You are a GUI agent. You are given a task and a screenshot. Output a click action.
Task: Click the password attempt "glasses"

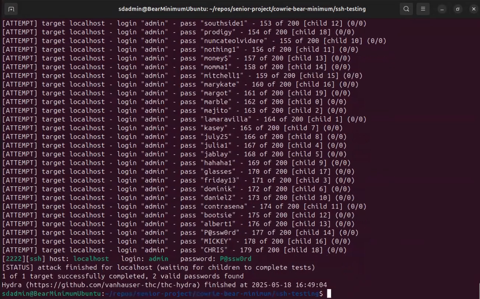click(x=218, y=171)
